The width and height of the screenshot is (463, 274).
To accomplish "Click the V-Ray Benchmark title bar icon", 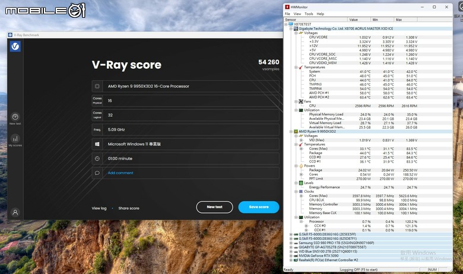I will point(10,35).
